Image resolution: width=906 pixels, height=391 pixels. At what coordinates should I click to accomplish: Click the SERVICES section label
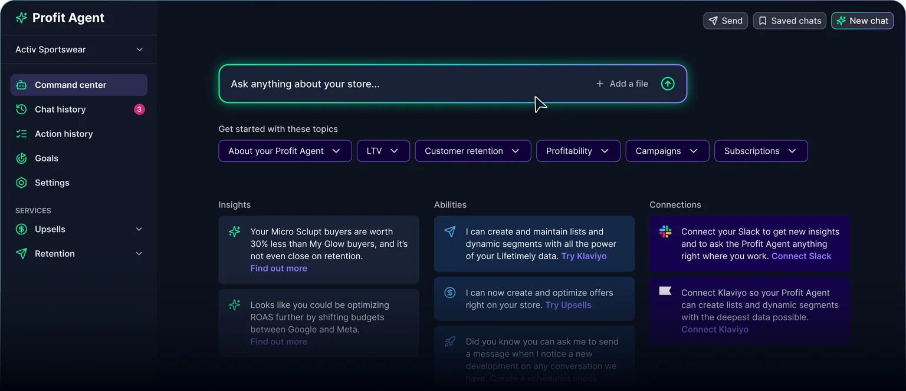(33, 210)
